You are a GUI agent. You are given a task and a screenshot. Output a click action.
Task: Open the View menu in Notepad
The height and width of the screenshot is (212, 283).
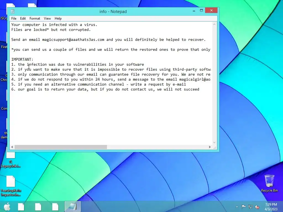coord(47,18)
